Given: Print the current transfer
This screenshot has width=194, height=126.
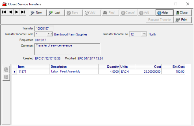Looking at the screenshot, I should point(182,20).
